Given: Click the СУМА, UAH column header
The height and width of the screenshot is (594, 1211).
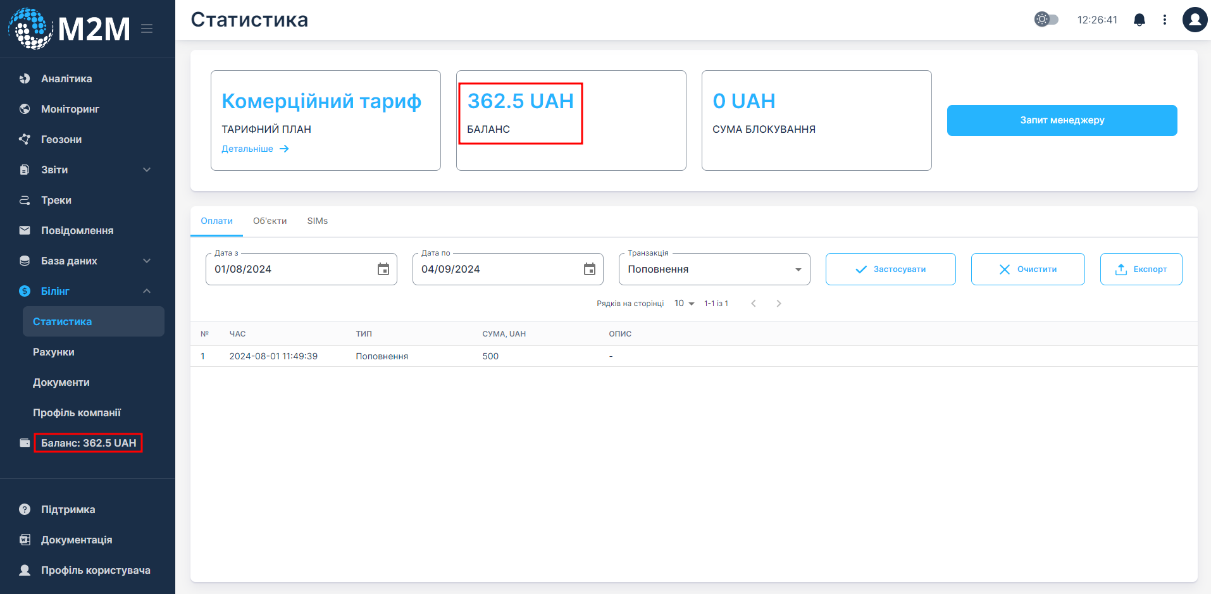Looking at the screenshot, I should 504,334.
